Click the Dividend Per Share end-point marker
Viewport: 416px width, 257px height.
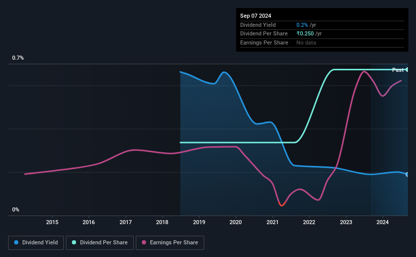pyautogui.click(x=407, y=70)
